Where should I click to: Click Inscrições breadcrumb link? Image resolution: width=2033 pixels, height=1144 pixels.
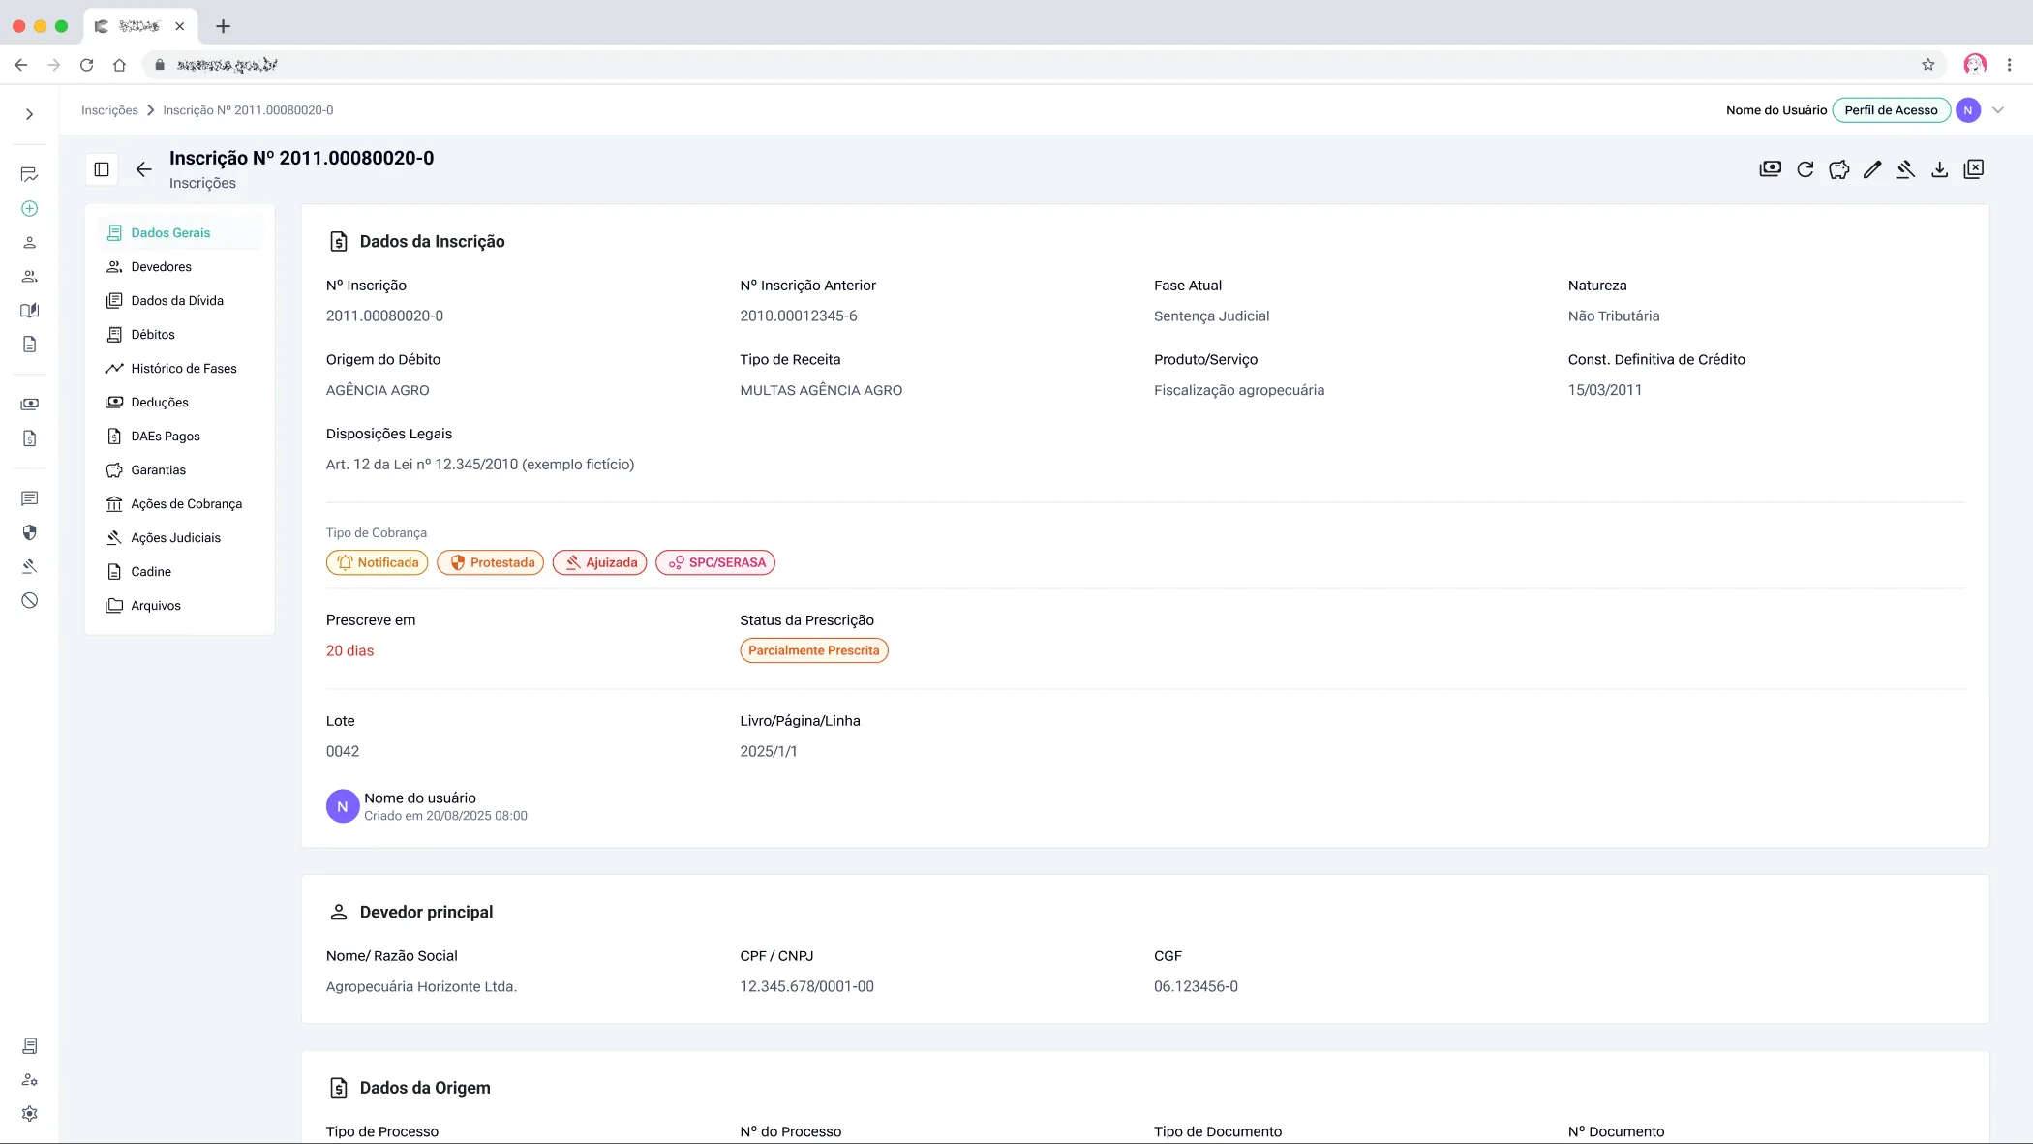click(109, 110)
